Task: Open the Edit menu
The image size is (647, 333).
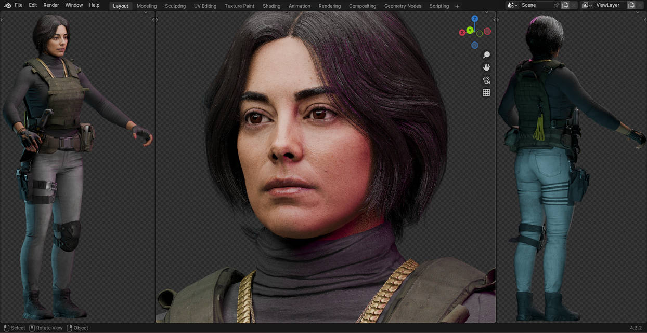Action: point(33,5)
